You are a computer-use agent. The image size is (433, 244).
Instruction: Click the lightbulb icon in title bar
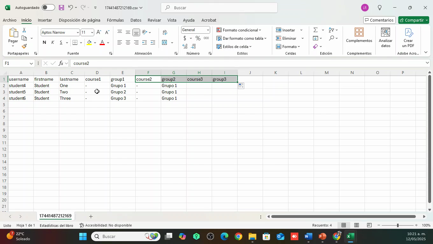(380, 8)
